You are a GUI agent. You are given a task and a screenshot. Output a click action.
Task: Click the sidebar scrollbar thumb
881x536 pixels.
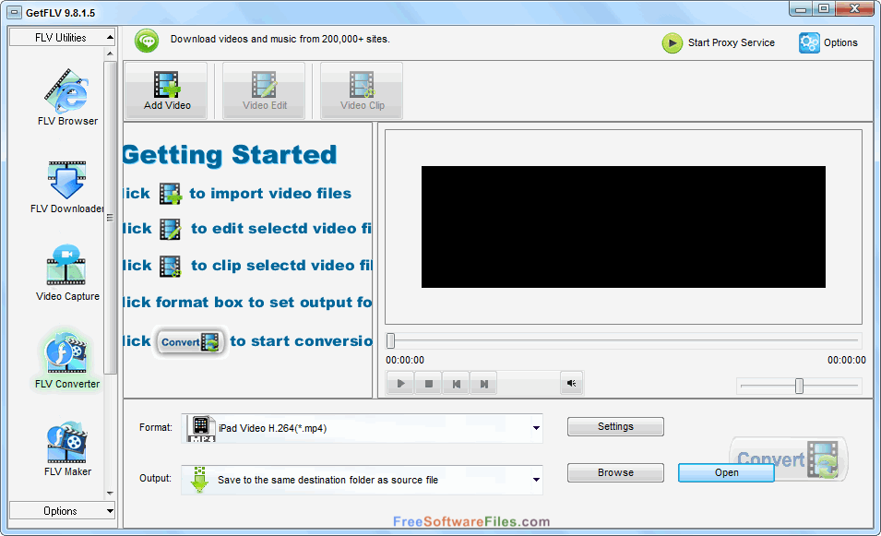click(110, 218)
